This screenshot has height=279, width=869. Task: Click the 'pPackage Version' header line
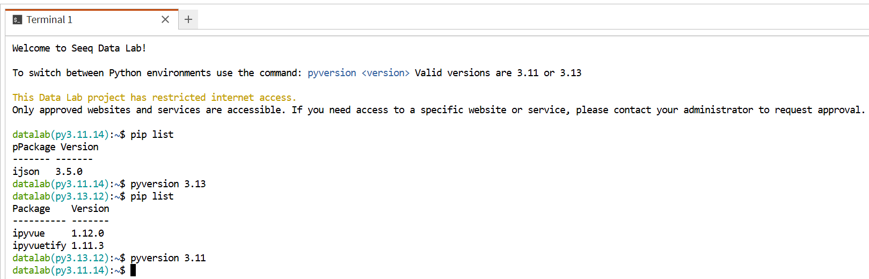tap(55, 147)
